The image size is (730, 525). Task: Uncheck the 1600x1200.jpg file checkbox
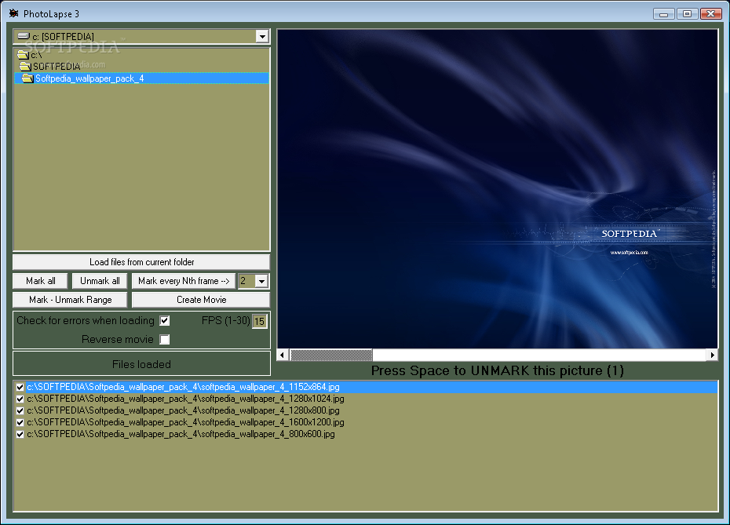click(20, 423)
